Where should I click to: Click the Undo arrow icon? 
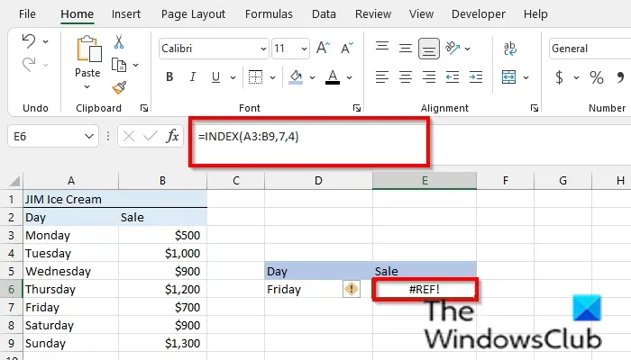tap(29, 41)
